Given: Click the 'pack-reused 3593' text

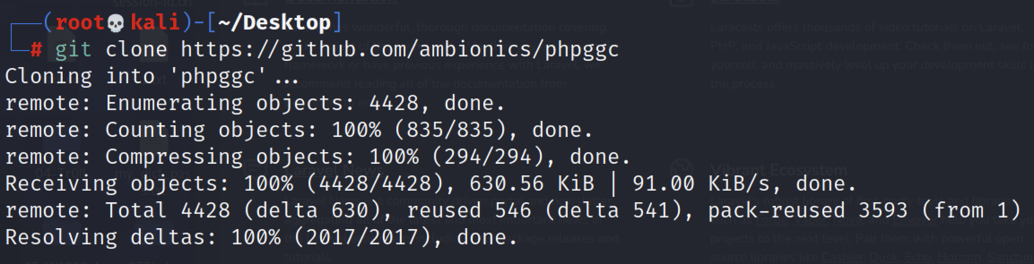Looking at the screenshot, I should (807, 211).
